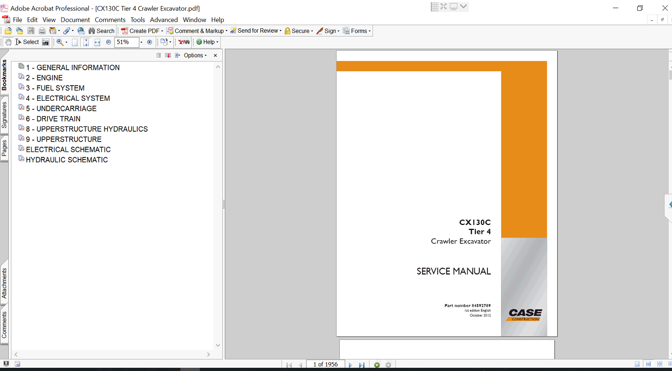Switch to the Pages side tab
672x371 pixels.
(x=4, y=148)
